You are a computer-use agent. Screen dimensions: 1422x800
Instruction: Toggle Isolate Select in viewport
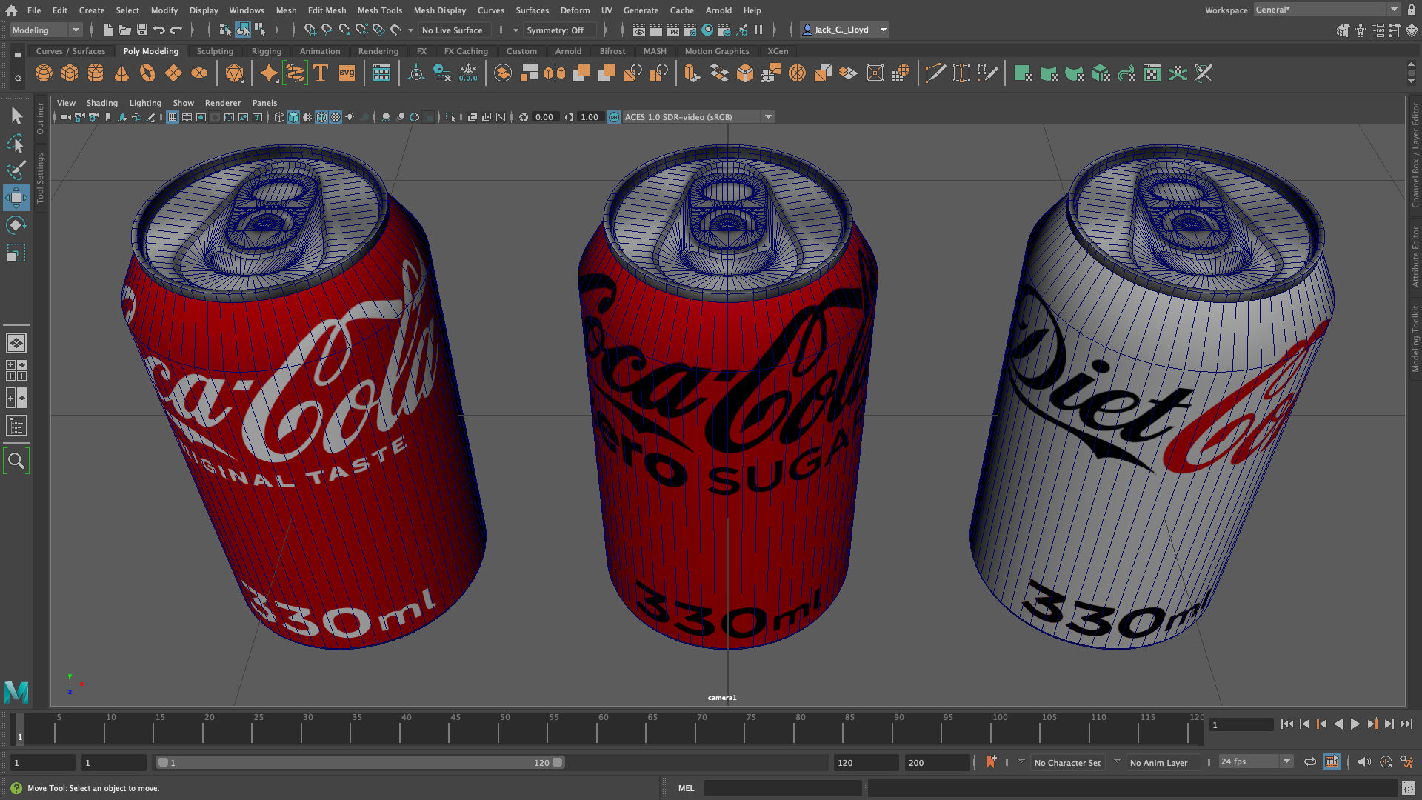pos(450,117)
